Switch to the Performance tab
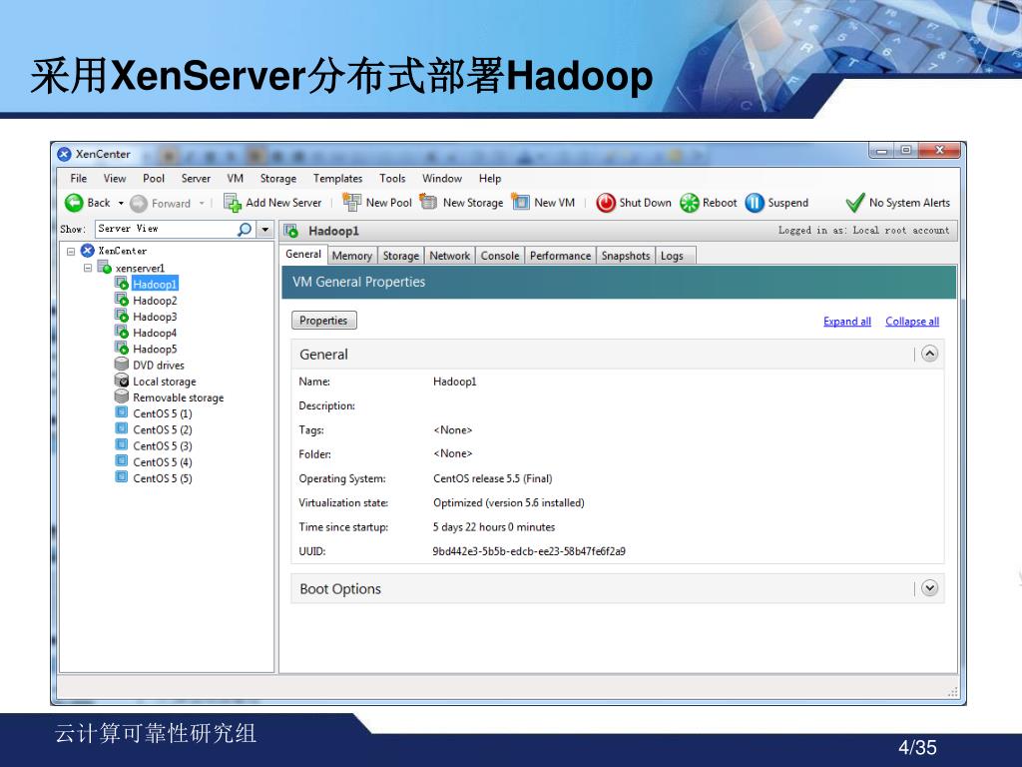This screenshot has height=767, width=1022. tap(560, 256)
